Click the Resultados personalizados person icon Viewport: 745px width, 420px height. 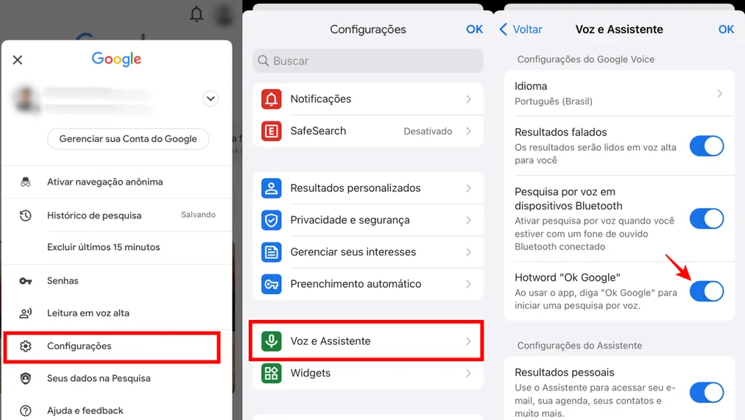(x=272, y=188)
